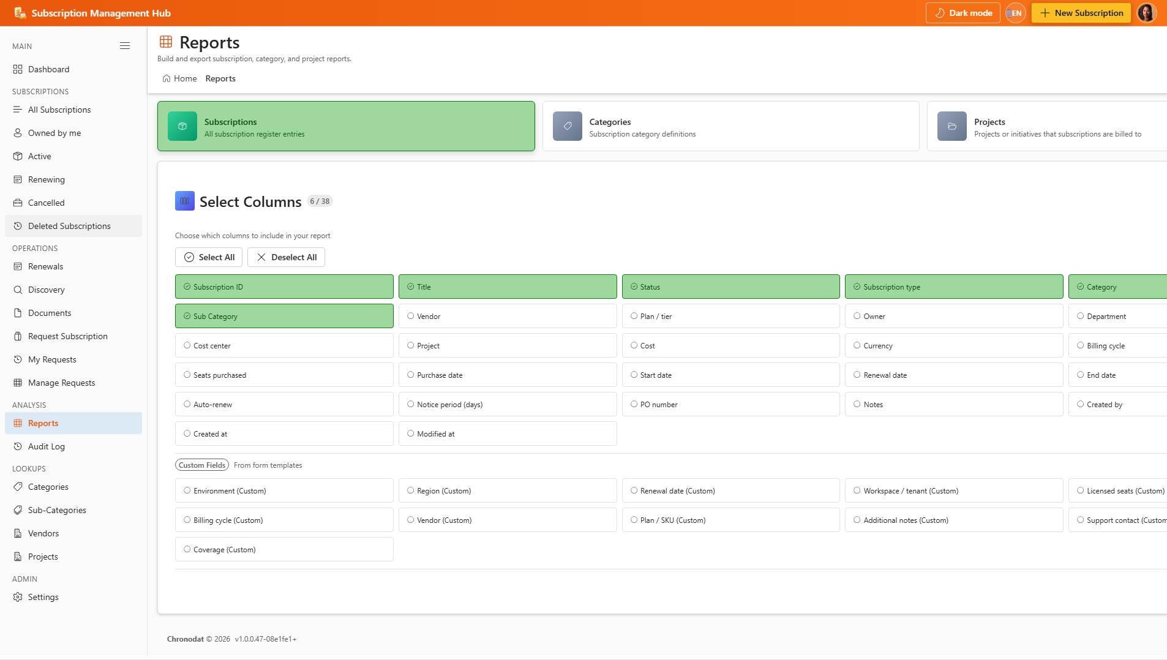Open the EN language selector
This screenshot has height=660, width=1167.
pyautogui.click(x=1015, y=13)
